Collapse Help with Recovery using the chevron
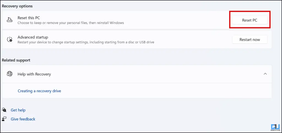 point(265,74)
